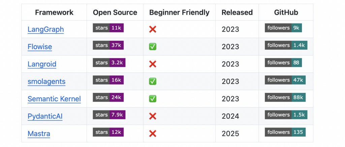The width and height of the screenshot is (345, 147).
Task: Click LangGraph's 9k followers badge
Action: point(283,28)
